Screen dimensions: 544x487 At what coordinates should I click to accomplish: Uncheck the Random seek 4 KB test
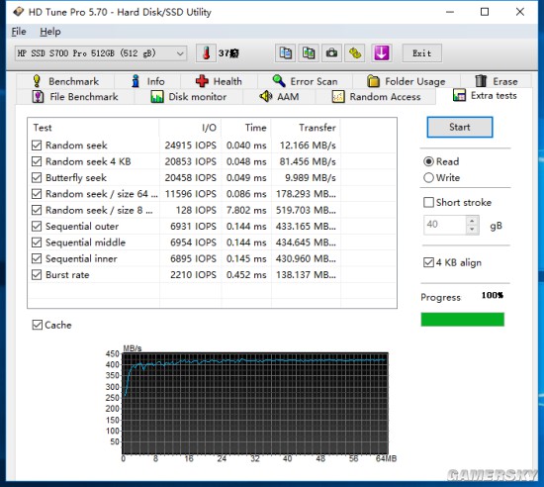[x=37, y=161]
